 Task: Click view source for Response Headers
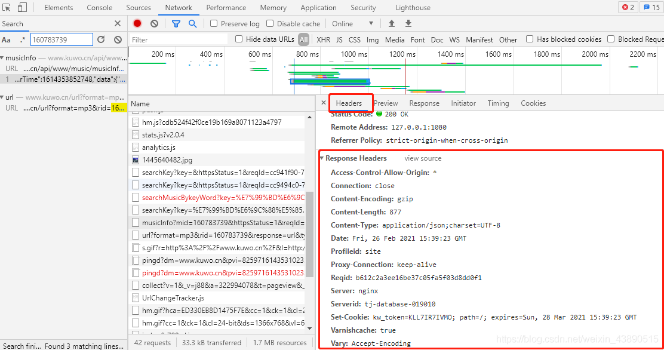[423, 158]
